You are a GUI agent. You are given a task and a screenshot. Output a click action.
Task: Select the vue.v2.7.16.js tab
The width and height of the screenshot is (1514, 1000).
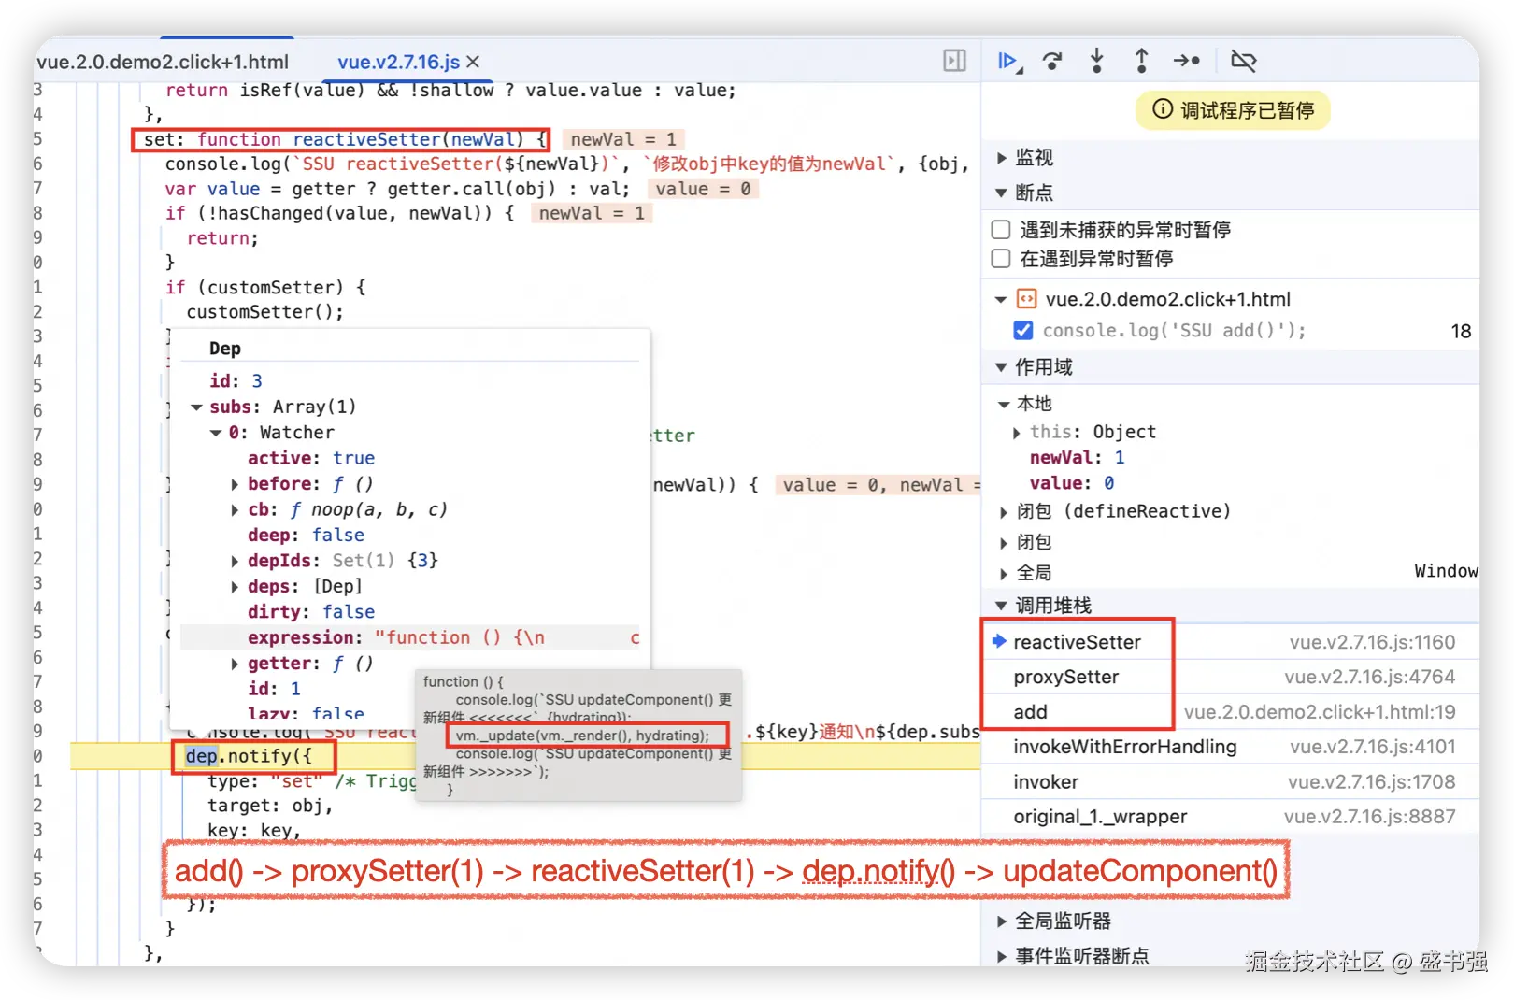coord(398,62)
